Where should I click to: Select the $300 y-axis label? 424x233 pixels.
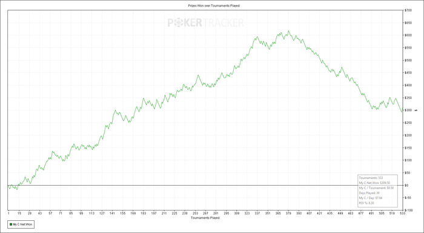coord(408,110)
